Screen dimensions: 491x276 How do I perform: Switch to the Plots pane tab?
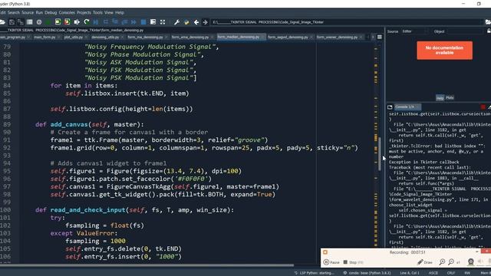[x=450, y=98]
